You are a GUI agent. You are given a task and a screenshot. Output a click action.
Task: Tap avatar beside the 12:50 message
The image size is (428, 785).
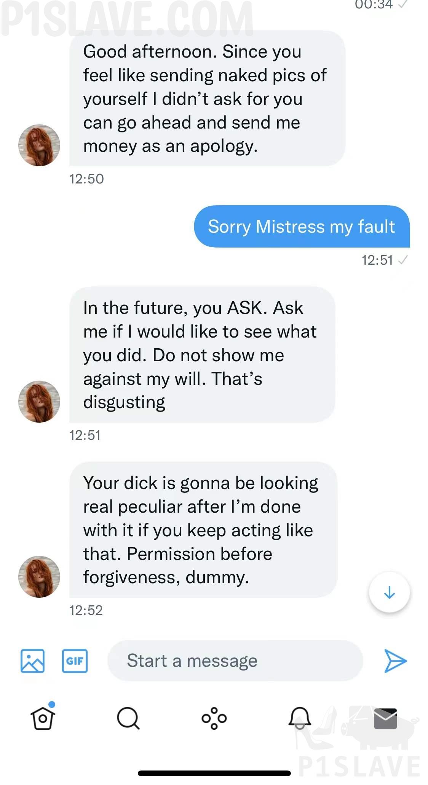[x=39, y=145]
